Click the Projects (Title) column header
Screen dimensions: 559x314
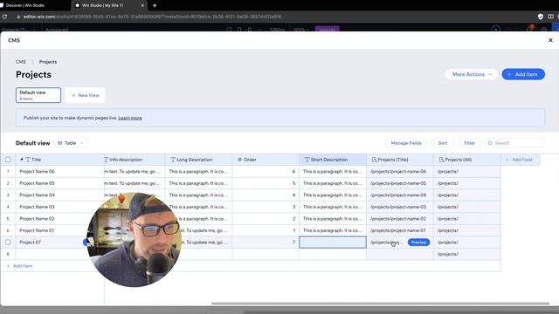pyautogui.click(x=400, y=160)
